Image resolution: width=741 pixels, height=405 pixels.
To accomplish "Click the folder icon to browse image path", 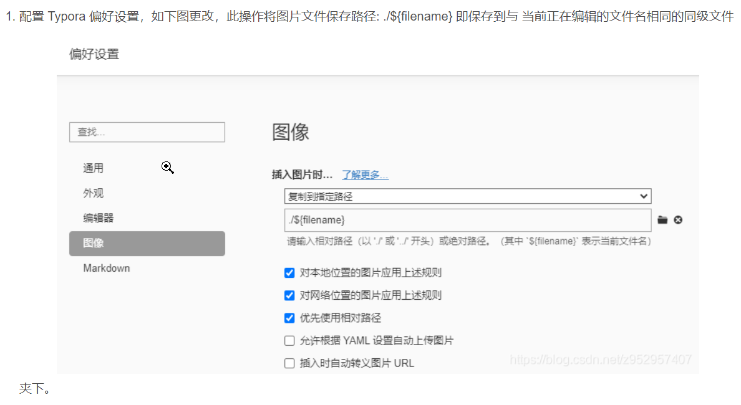I will (662, 220).
